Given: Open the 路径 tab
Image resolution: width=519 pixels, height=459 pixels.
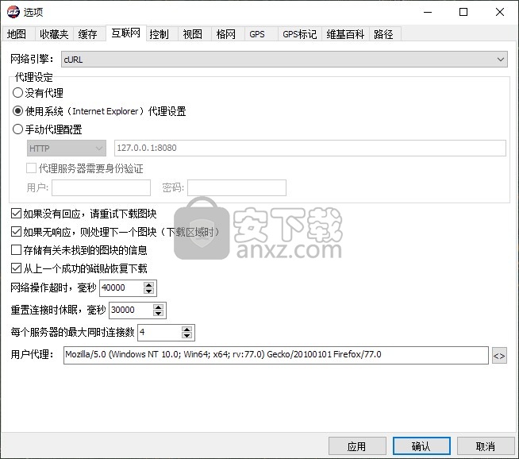Looking at the screenshot, I should click(x=383, y=34).
